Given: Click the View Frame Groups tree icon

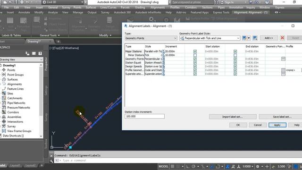Looking at the screenshot, I should (4, 131).
